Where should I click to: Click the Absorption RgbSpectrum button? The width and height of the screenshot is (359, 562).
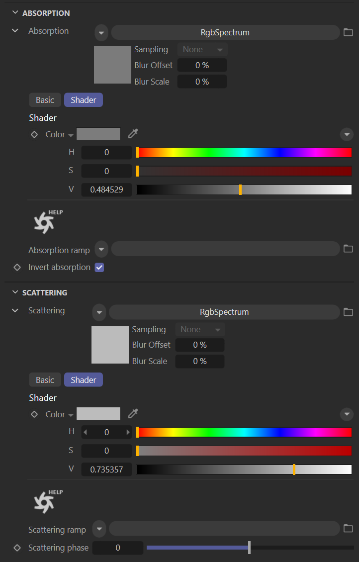pyautogui.click(x=225, y=33)
